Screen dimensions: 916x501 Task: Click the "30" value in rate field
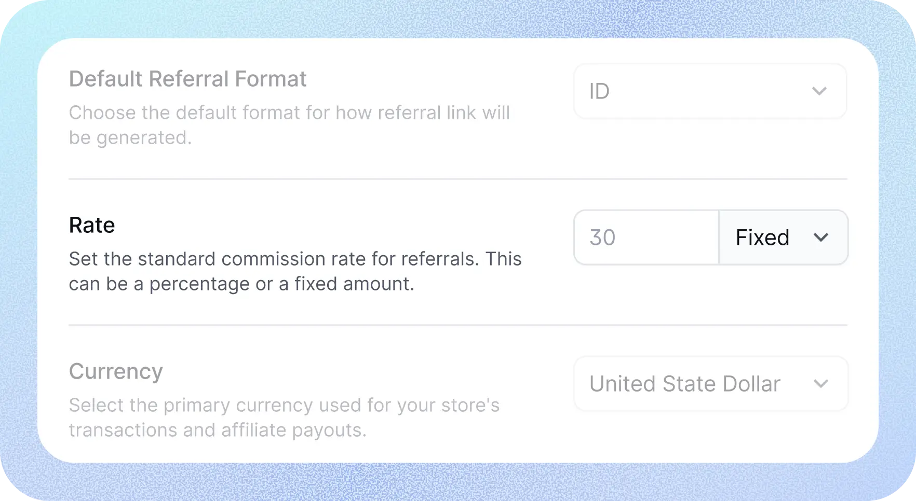click(602, 238)
